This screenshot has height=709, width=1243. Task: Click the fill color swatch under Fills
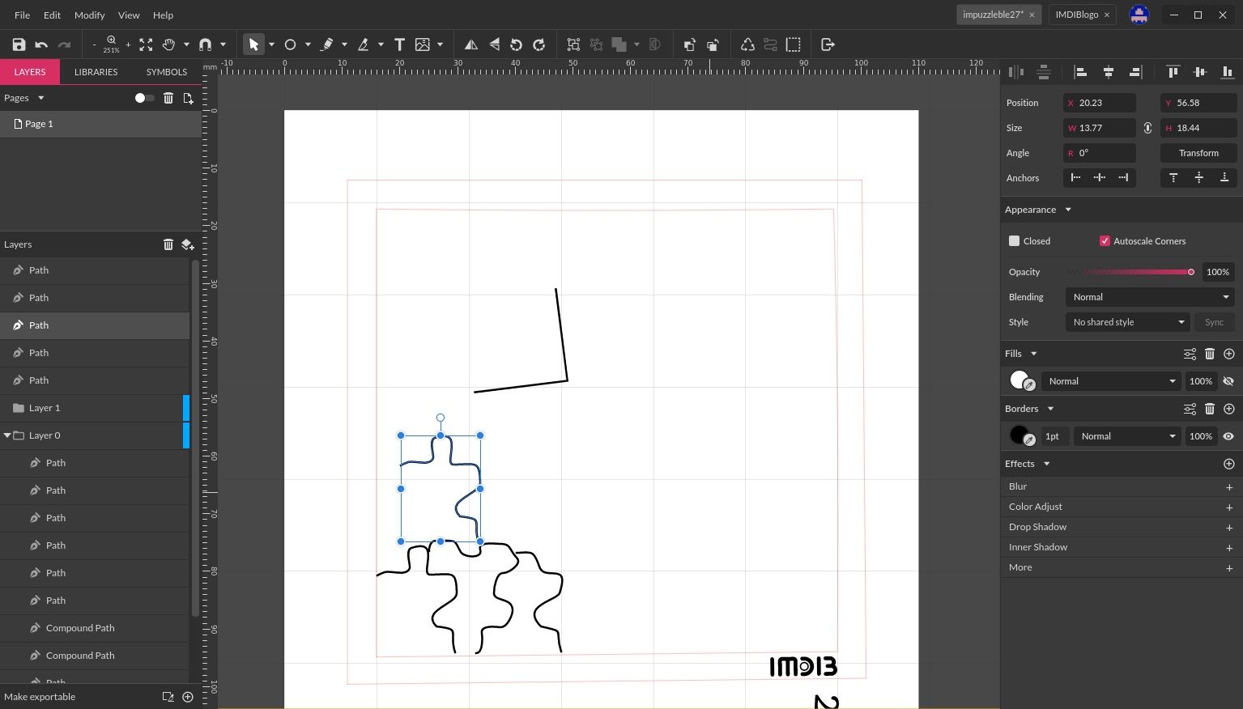(1019, 380)
